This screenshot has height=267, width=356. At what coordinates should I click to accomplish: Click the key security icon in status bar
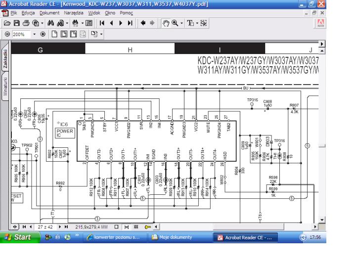(x=148, y=226)
